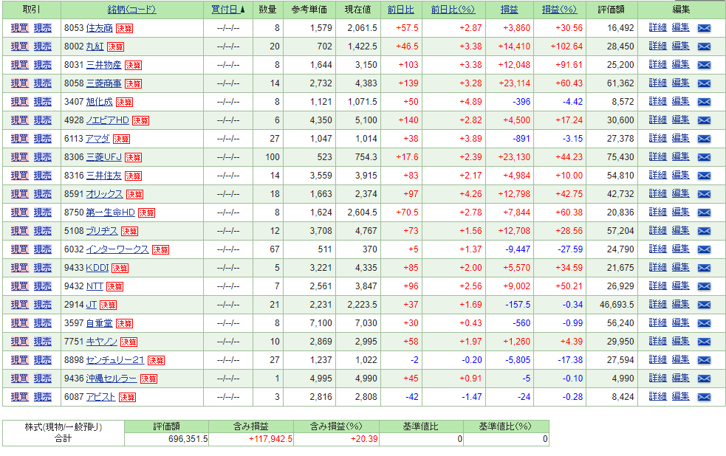
Task: Open the 8898 センチュリー21 stock link
Action: pyautogui.click(x=115, y=360)
